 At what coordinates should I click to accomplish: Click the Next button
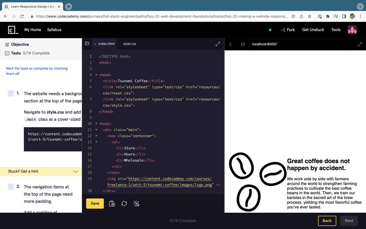pyautogui.click(x=349, y=221)
